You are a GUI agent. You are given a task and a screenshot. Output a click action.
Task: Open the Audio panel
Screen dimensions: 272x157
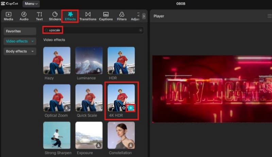click(24, 16)
